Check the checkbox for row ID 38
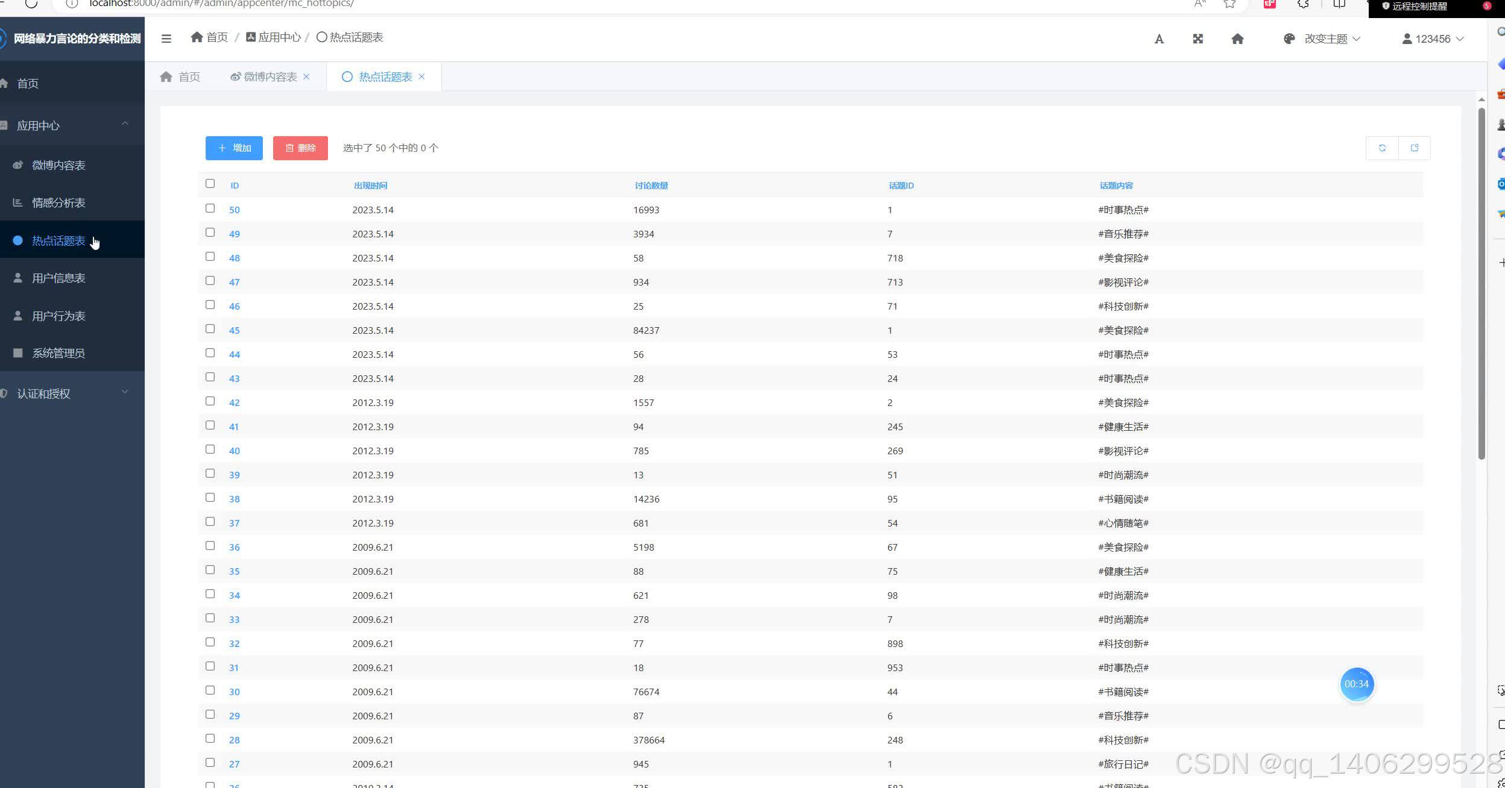 pos(210,498)
